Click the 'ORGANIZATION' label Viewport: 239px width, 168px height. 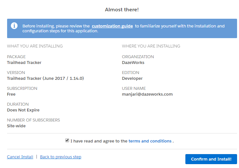[x=138, y=57]
